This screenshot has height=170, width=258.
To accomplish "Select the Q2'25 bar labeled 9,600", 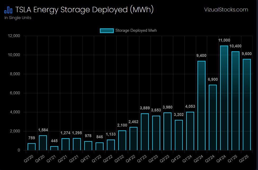I will 247,105.
